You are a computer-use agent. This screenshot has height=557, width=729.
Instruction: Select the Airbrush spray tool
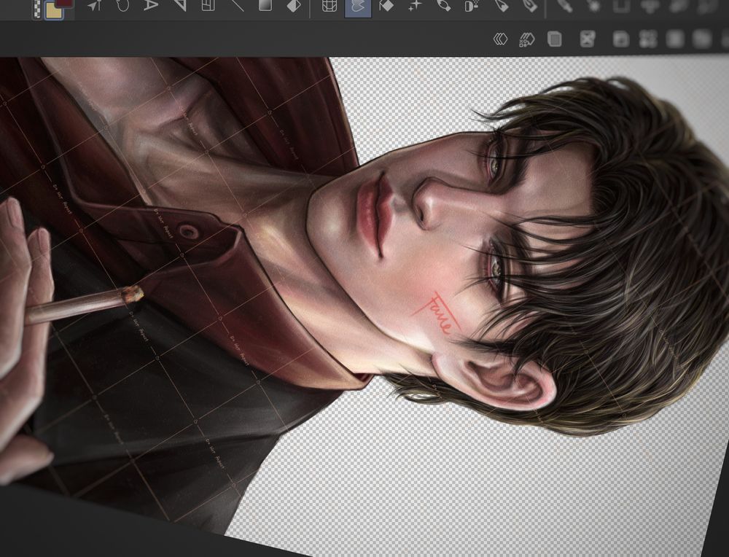(472, 5)
